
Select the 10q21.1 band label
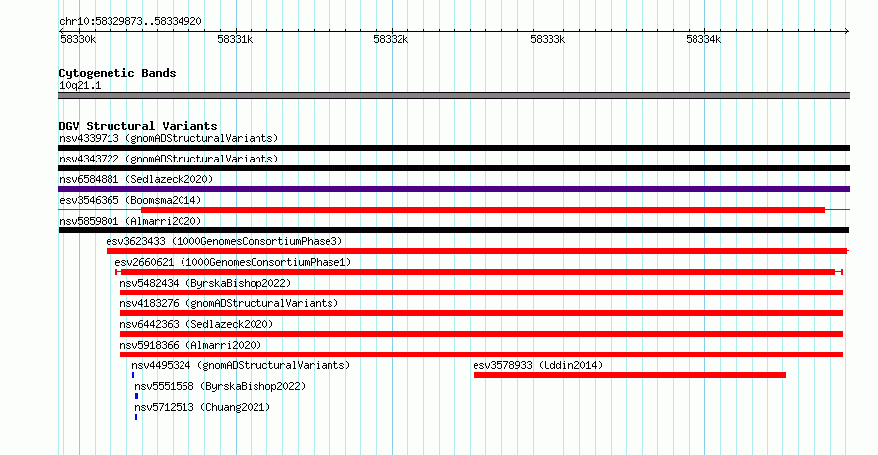pos(80,85)
